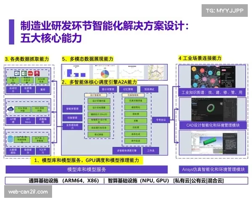Open the line chart thumbnail
The image size is (252, 202).
click(132, 72)
